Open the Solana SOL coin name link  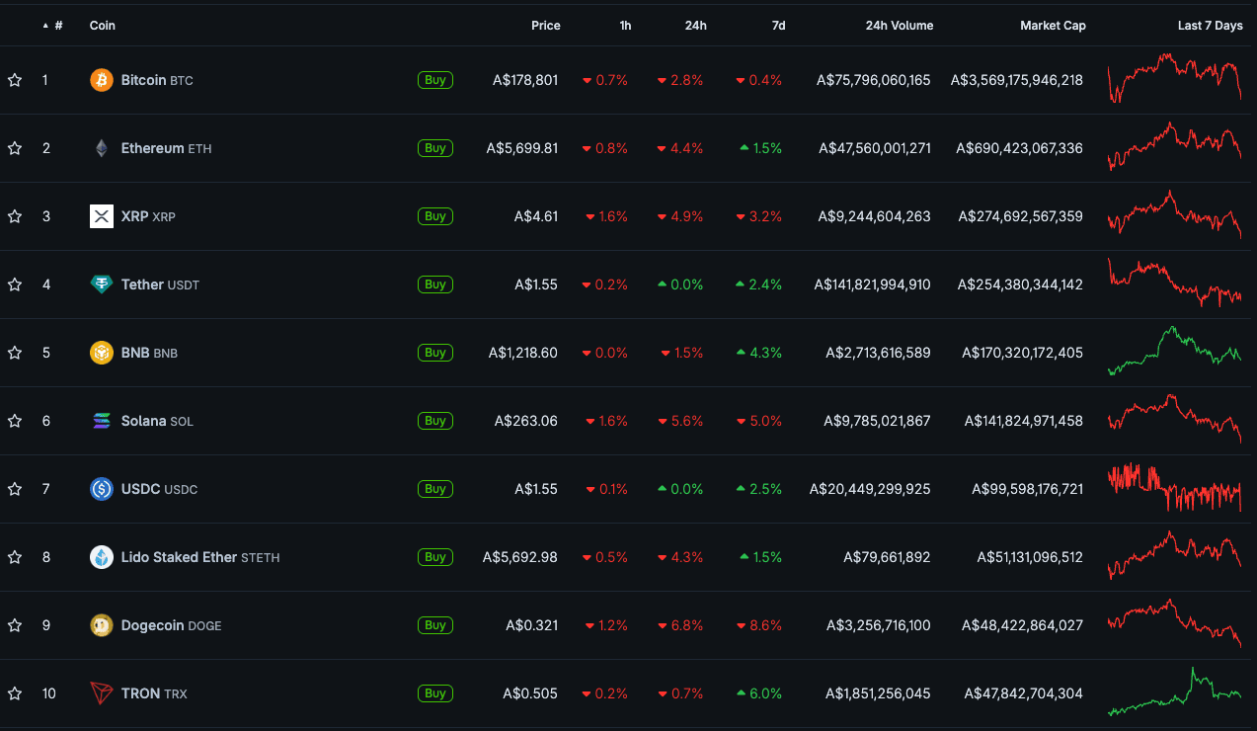point(157,421)
